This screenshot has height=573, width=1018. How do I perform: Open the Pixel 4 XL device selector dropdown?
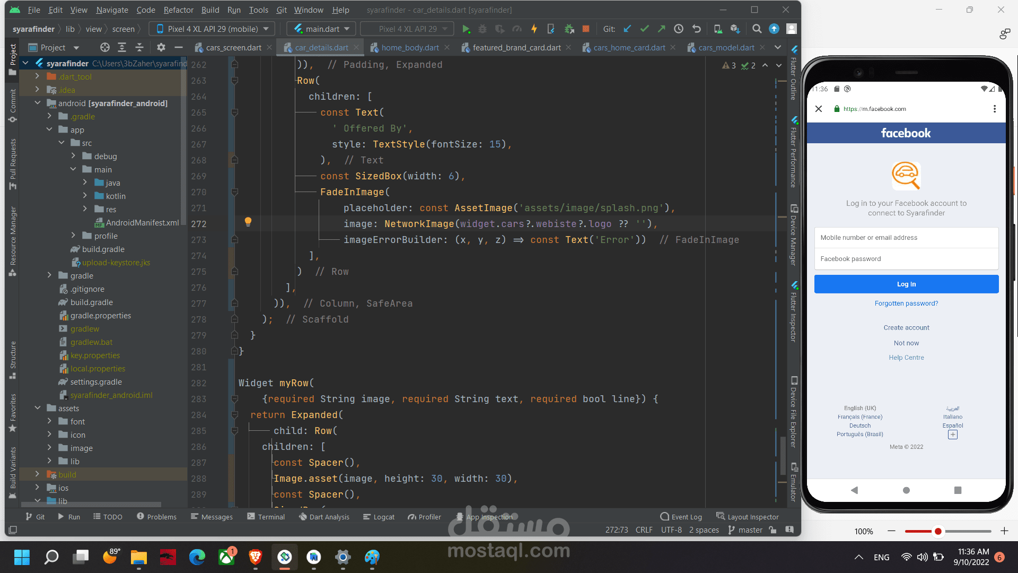click(212, 29)
